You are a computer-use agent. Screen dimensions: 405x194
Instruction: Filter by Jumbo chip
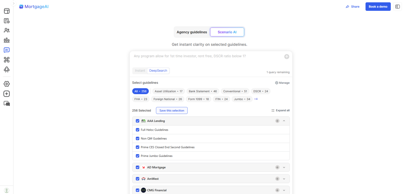[x=242, y=99]
